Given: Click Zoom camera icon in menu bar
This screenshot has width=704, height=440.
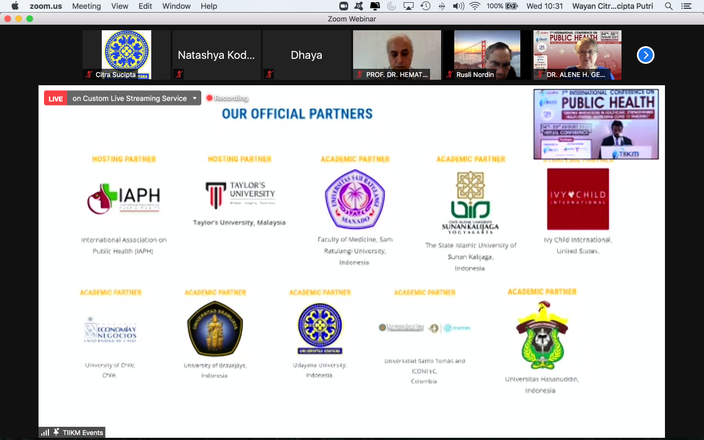Looking at the screenshot, I should click(344, 6).
